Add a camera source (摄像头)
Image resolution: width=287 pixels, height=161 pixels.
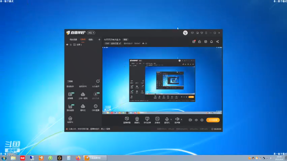coord(137,120)
